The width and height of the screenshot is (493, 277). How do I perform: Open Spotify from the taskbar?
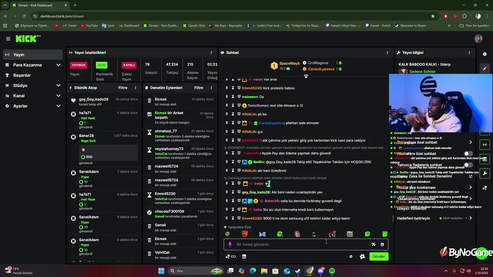click(x=332, y=271)
